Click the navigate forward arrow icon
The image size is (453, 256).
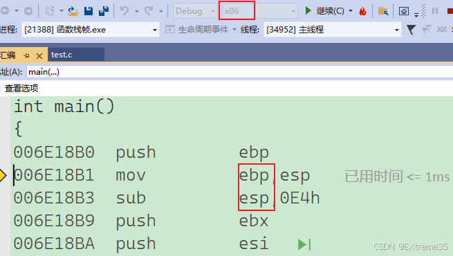click(28, 11)
